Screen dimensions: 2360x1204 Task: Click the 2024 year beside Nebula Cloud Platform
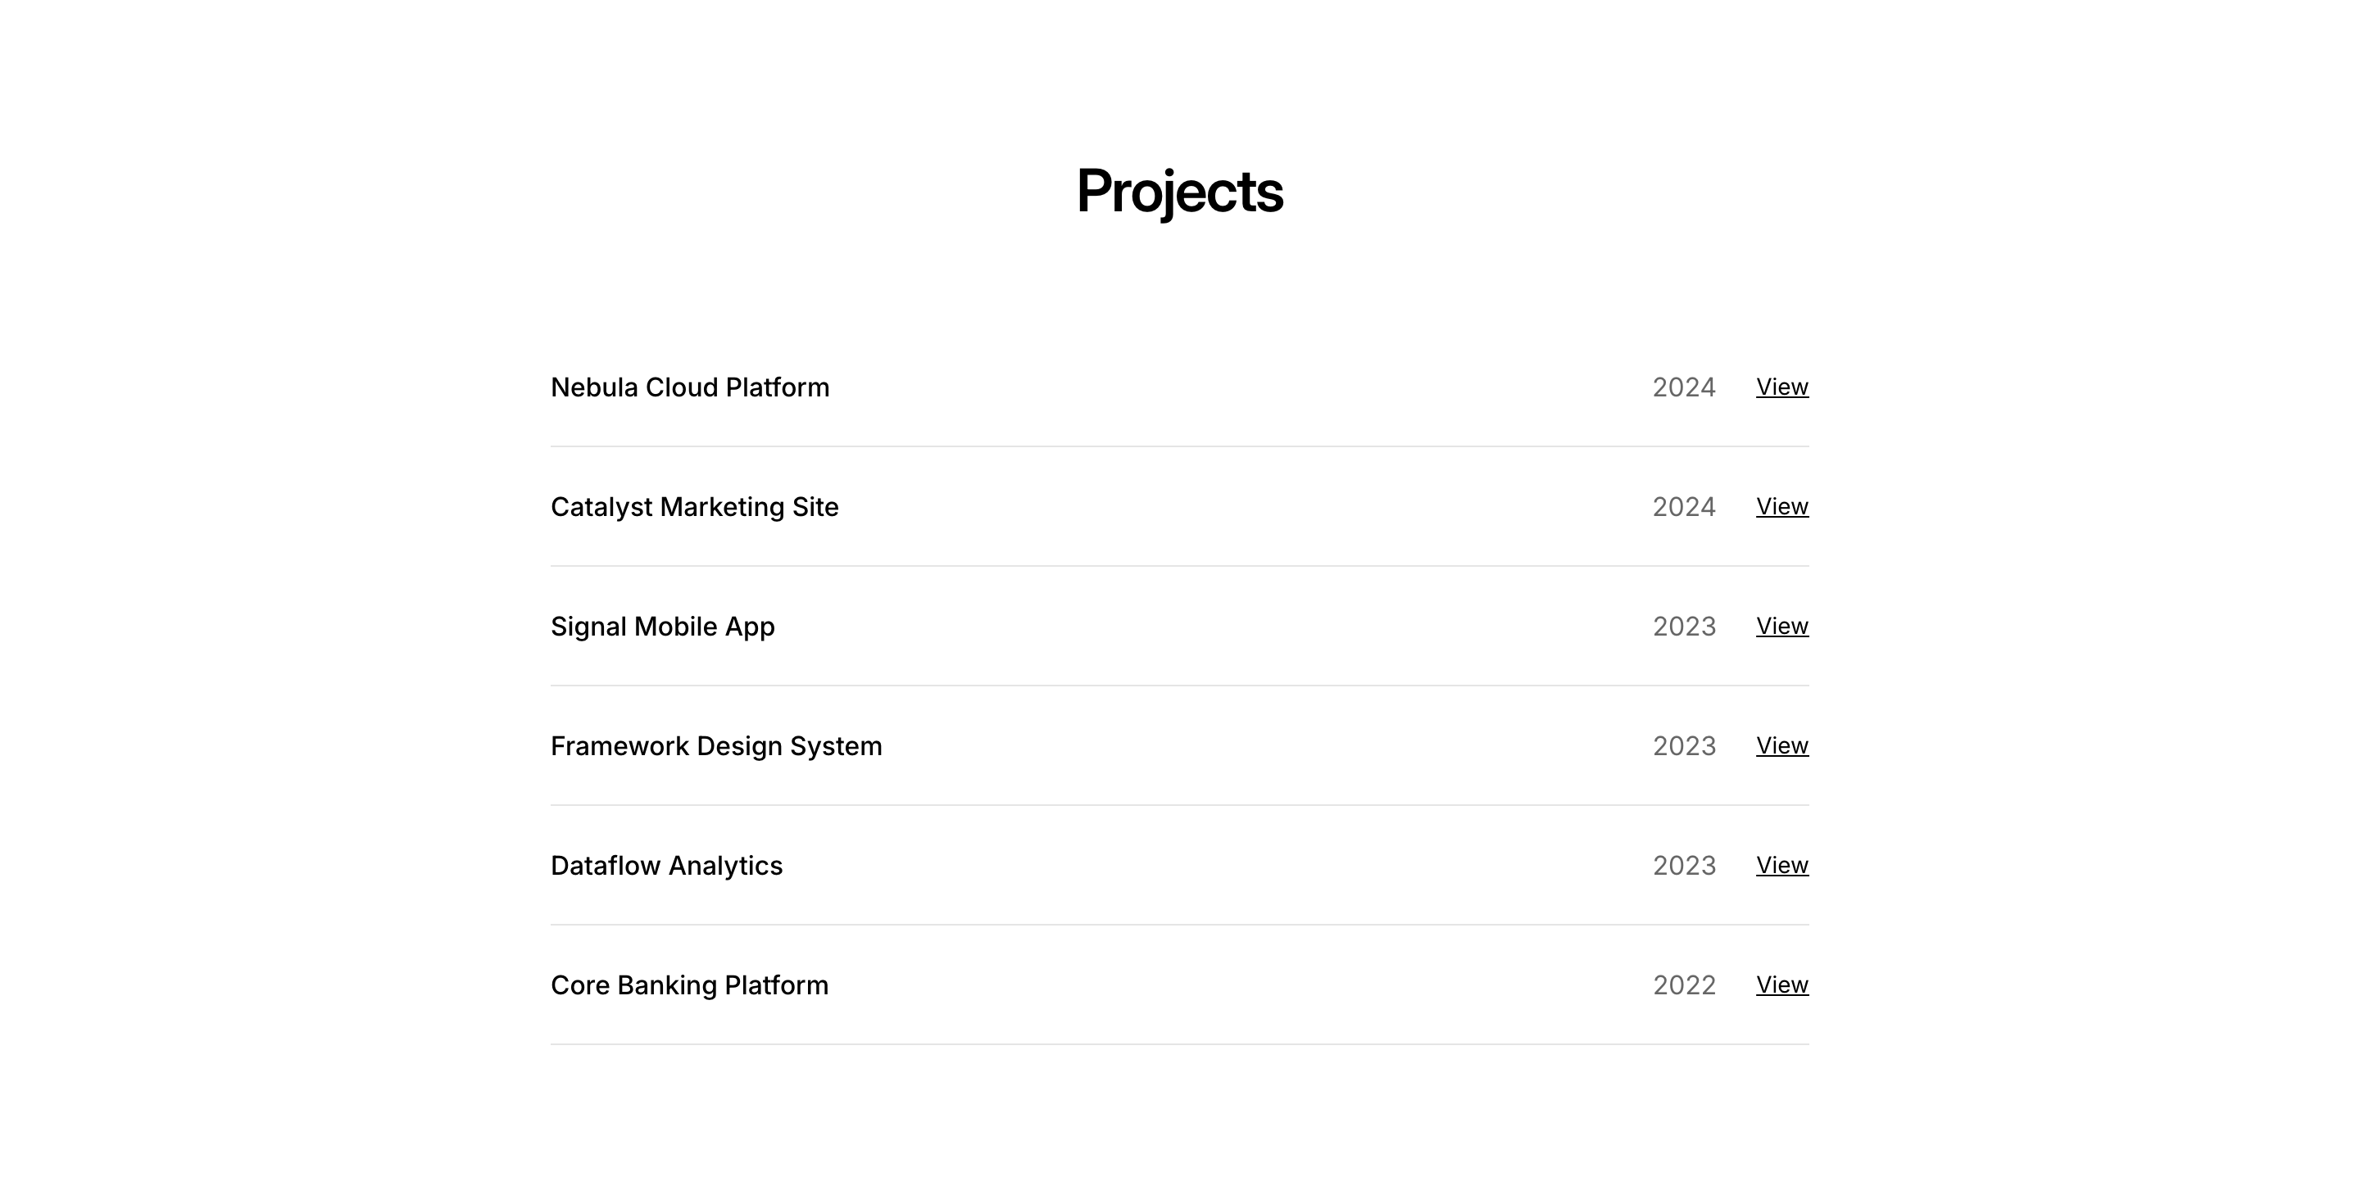[x=1683, y=387]
